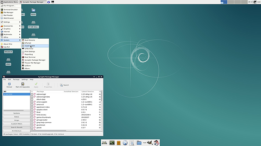The width and height of the screenshot is (261, 146).
Task: Expand the Office submenu
Action: coord(11,37)
